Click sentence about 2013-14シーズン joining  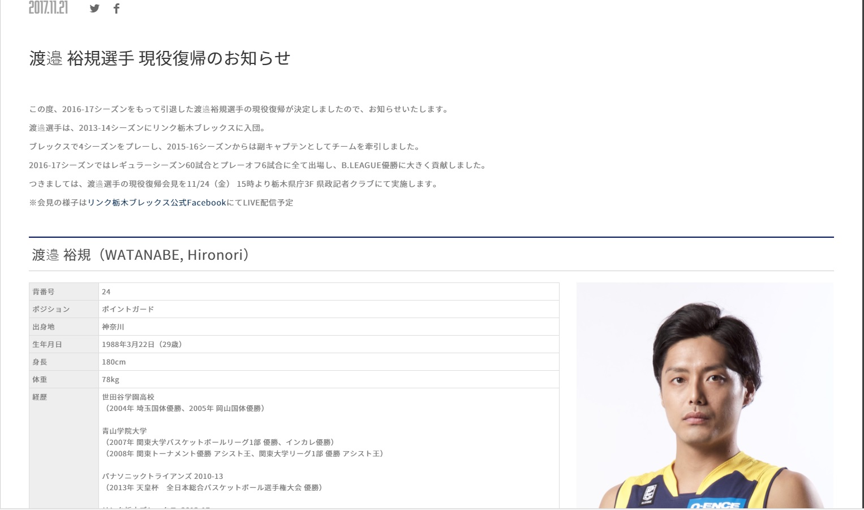[149, 128]
